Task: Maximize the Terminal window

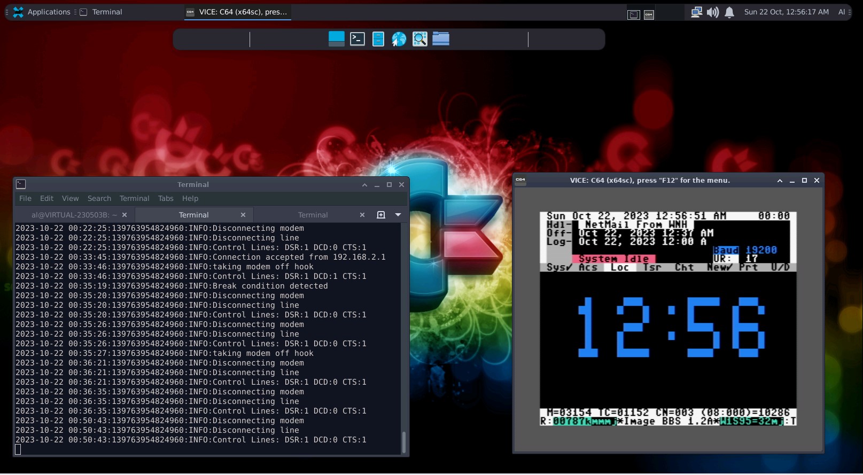Action: [389, 185]
